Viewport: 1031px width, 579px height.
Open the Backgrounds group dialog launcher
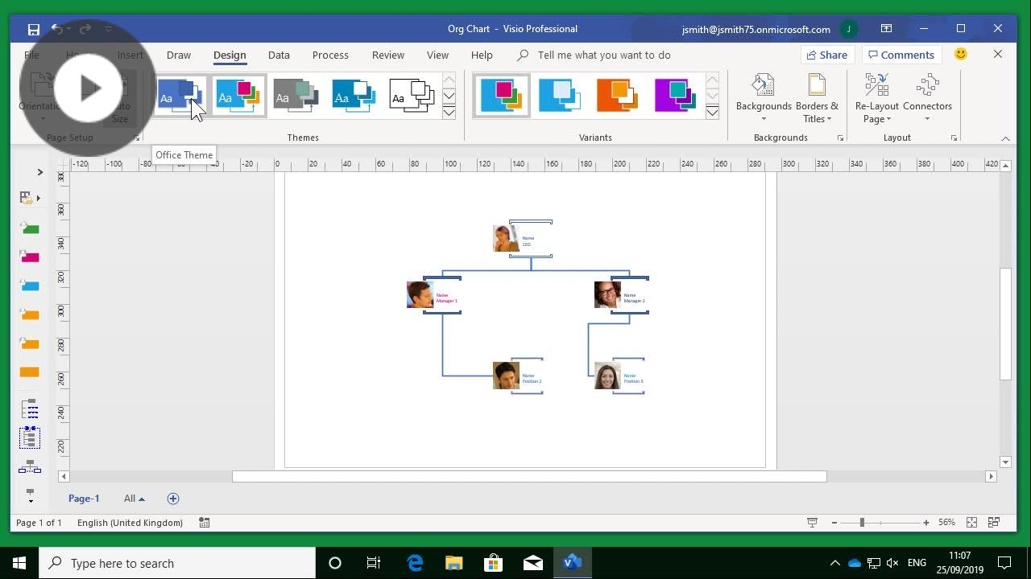[840, 138]
